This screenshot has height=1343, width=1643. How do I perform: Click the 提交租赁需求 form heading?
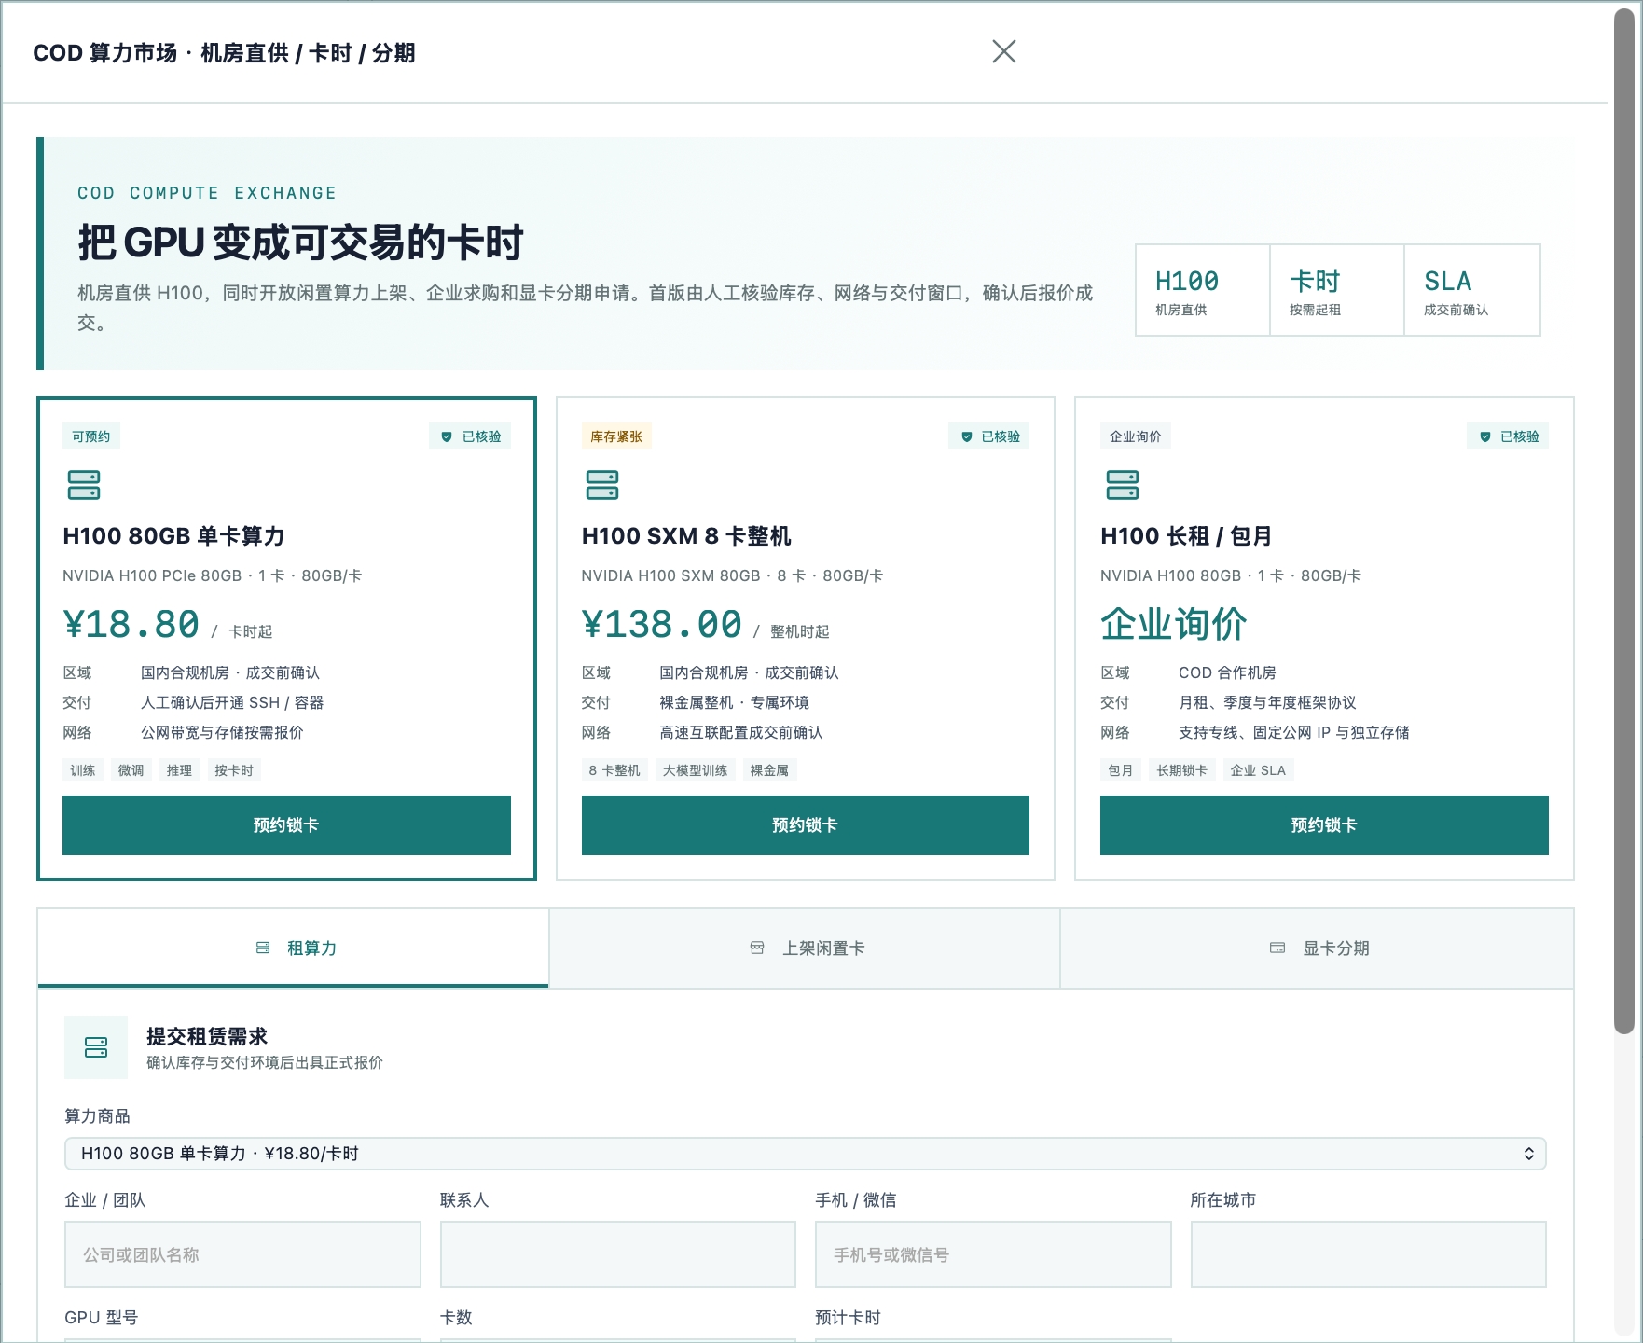click(x=207, y=1036)
